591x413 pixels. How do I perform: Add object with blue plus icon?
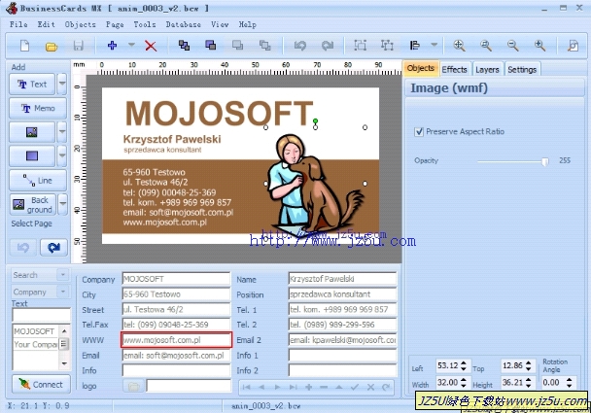[112, 46]
